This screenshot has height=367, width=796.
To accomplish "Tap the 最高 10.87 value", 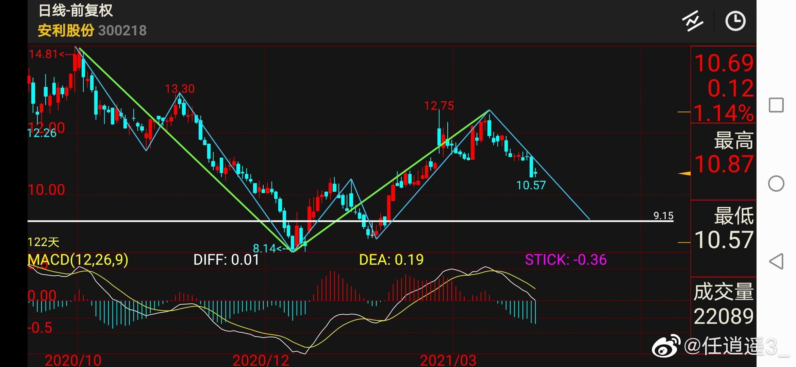I will point(724,164).
